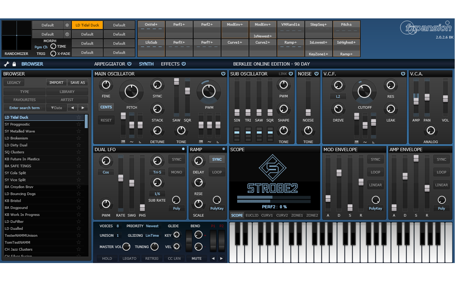Click the SAVE AS button

pyautogui.click(x=78, y=83)
